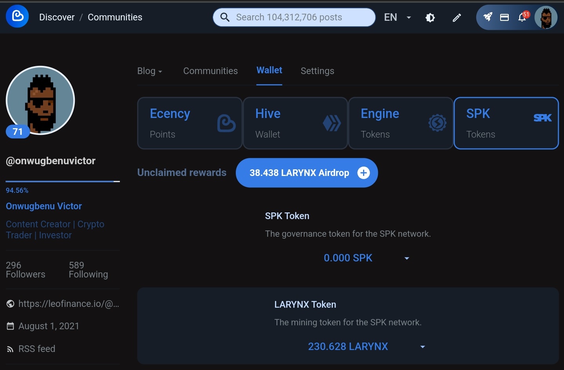This screenshot has height=370, width=564.
Task: Go to Communities breadcrumb link
Action: click(x=115, y=17)
